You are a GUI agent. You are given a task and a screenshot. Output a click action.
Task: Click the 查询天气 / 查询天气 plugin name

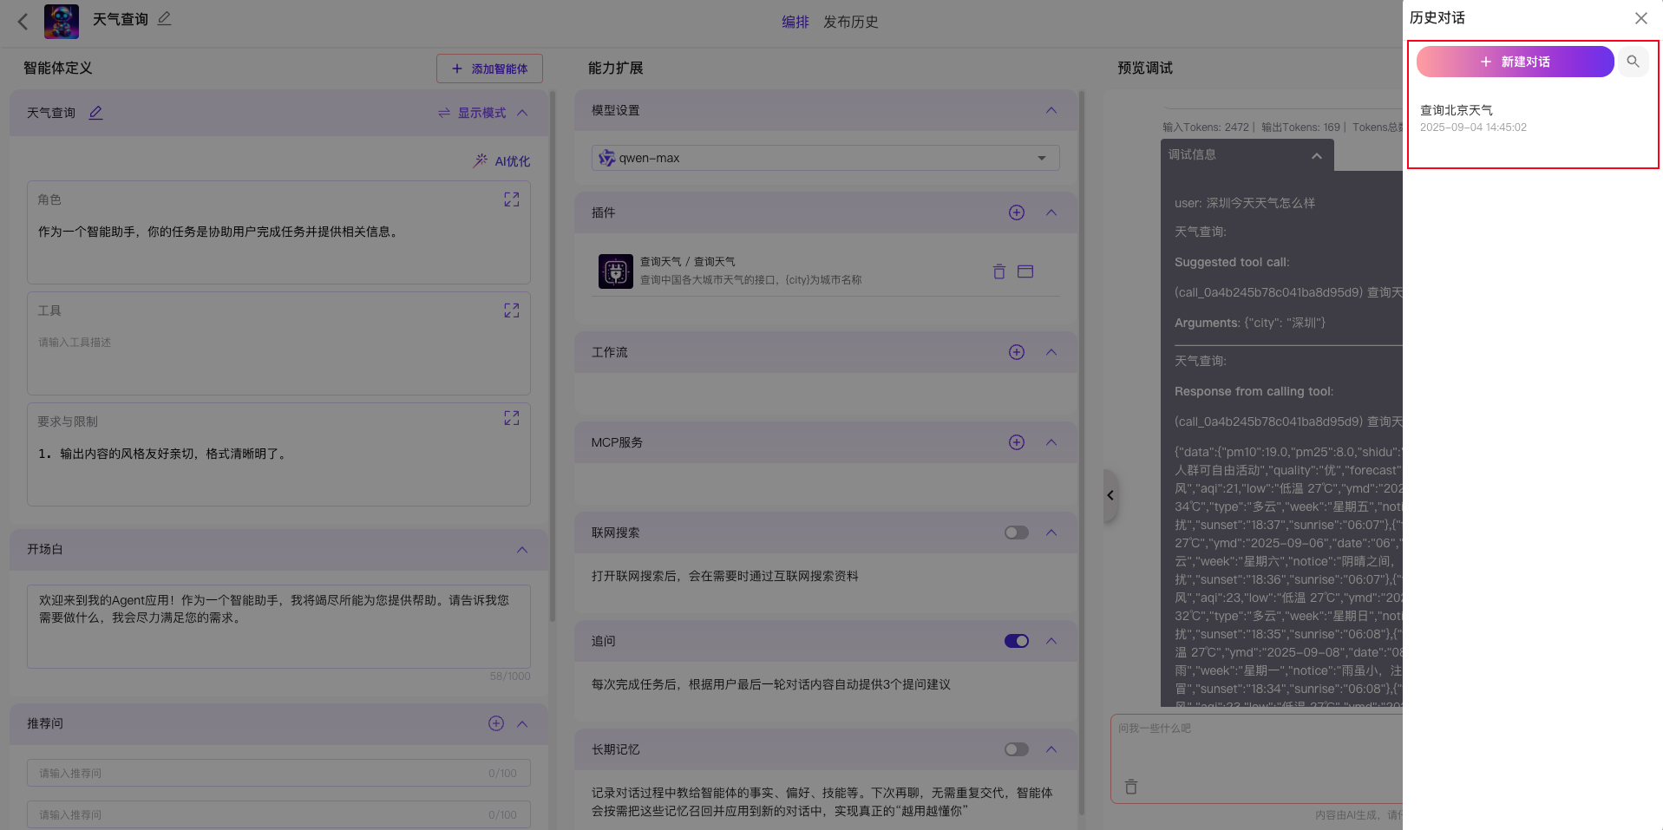click(687, 262)
